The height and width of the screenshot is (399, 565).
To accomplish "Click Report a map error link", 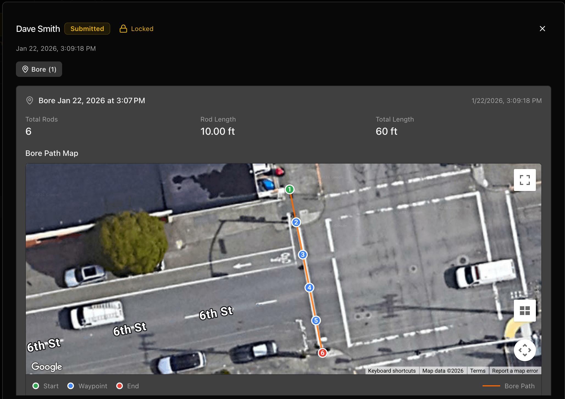I will tap(515, 371).
